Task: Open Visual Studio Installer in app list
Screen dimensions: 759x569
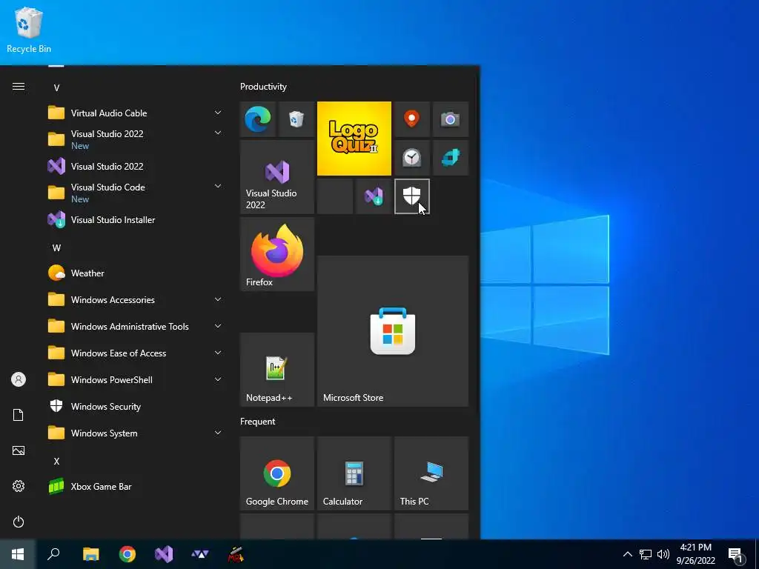Action: [x=136, y=219]
